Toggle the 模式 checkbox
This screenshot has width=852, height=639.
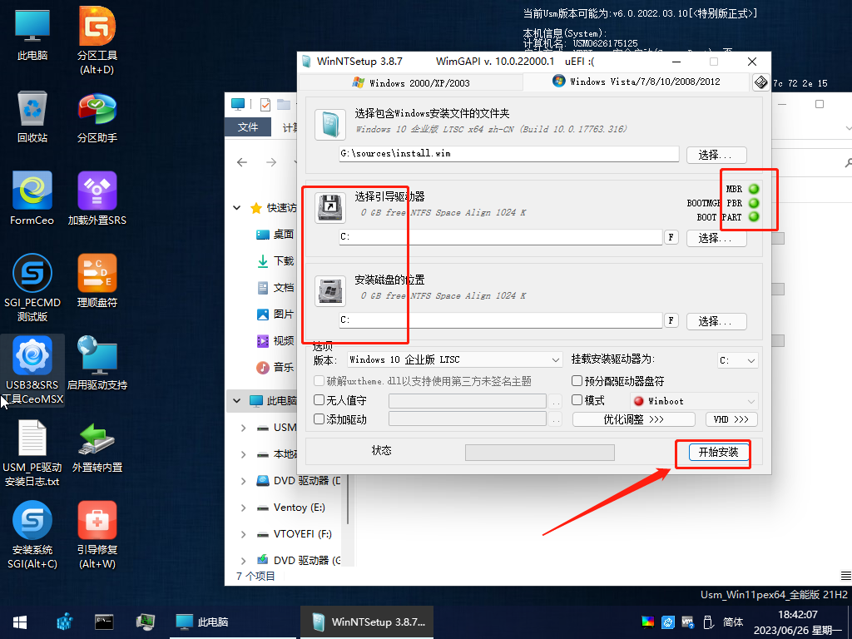577,400
